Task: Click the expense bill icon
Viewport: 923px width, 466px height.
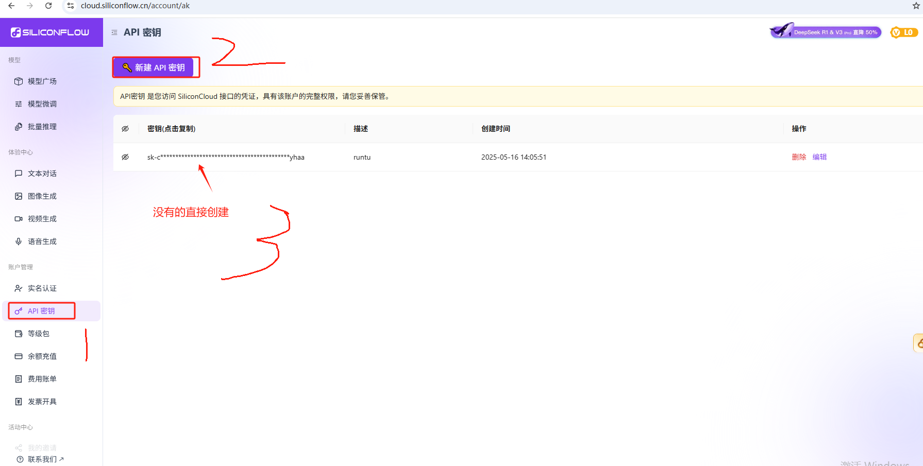Action: click(19, 379)
